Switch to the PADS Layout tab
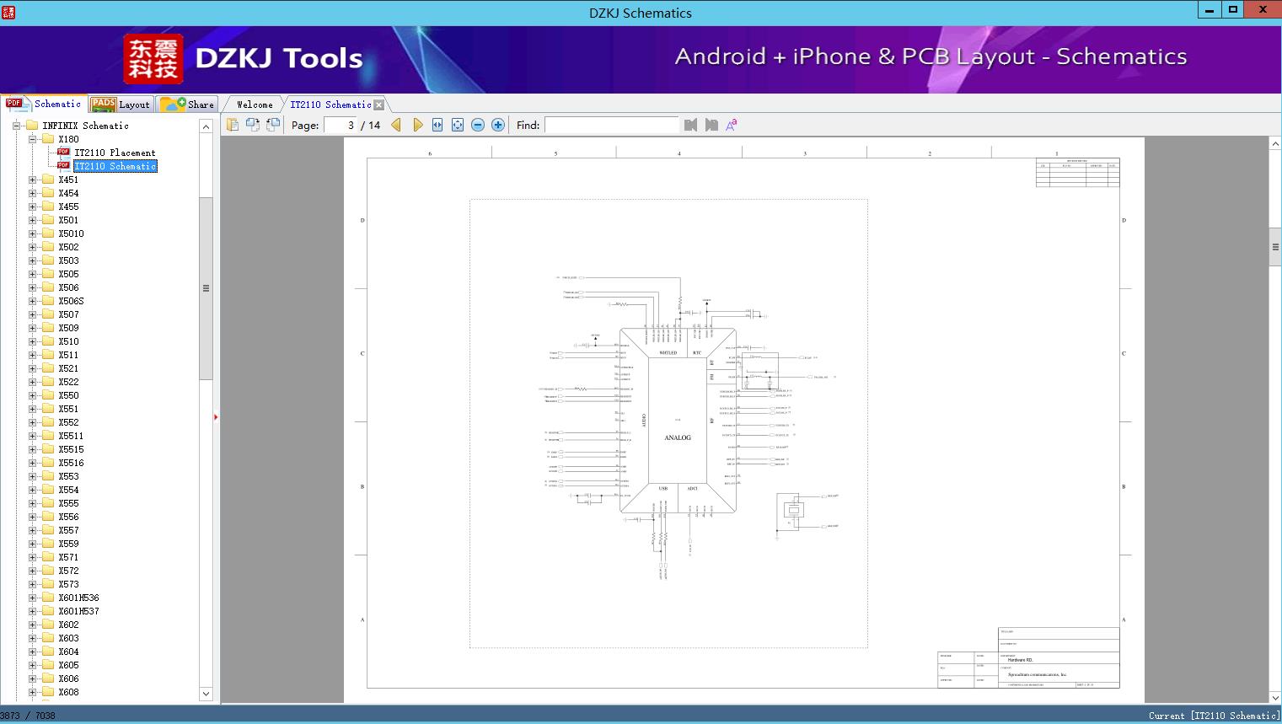This screenshot has width=1282, height=724. pyautogui.click(x=121, y=105)
